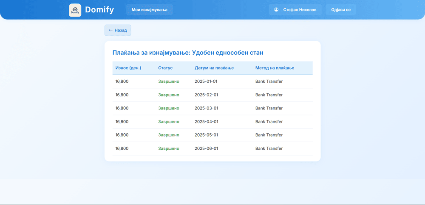
Task: Log out with the Одјави се button
Action: pyautogui.click(x=340, y=10)
